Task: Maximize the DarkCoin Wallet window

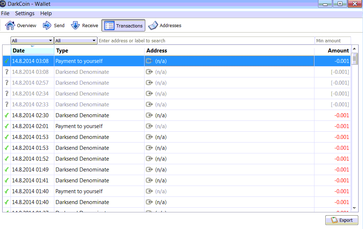Action: tap(339, 4)
